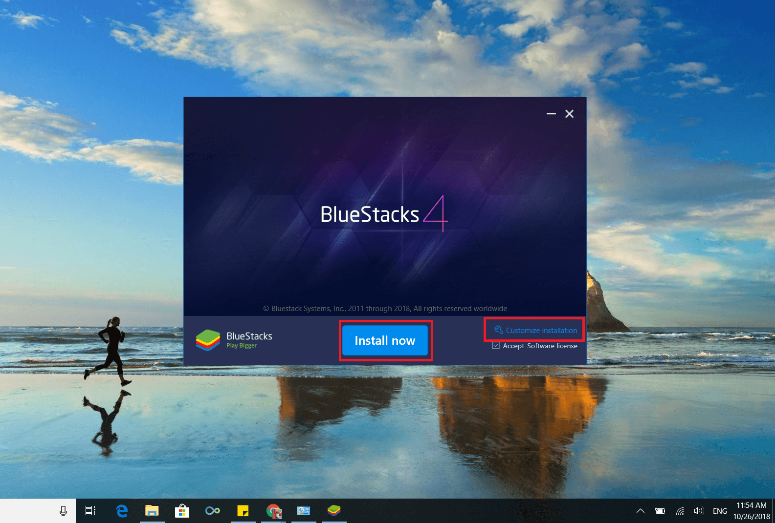Click the volume speaker tray icon
775x523 pixels.
698,511
